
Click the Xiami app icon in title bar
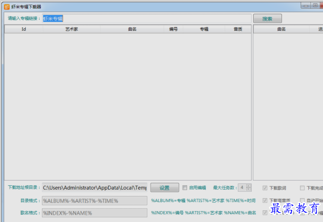[x=7, y=7]
